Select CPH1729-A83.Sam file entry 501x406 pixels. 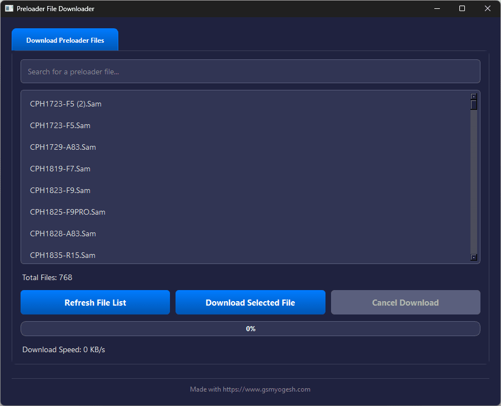(x=246, y=147)
